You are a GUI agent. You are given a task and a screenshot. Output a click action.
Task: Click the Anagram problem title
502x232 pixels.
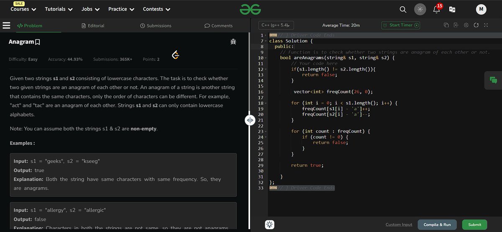(x=21, y=42)
